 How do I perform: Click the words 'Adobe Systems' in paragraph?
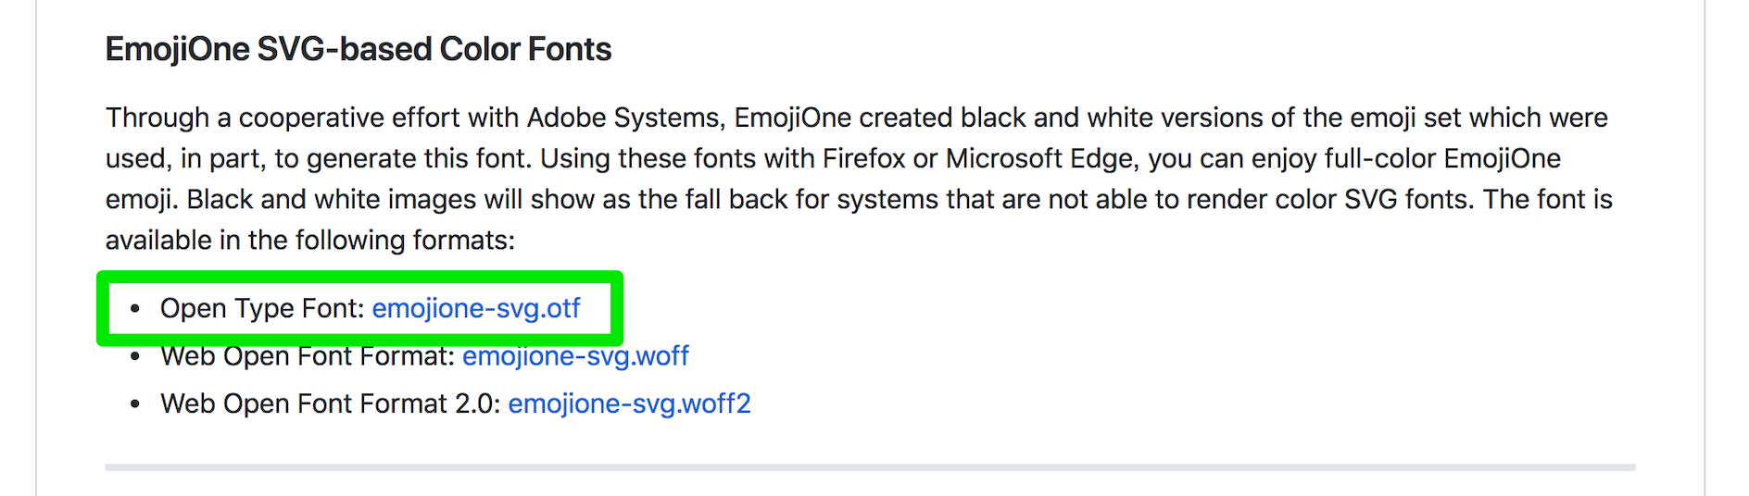pos(623,118)
